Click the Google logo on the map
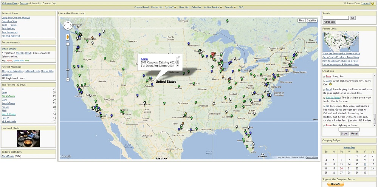Image resolution: width=378 pixels, height=187 pixels. [x=65, y=156]
